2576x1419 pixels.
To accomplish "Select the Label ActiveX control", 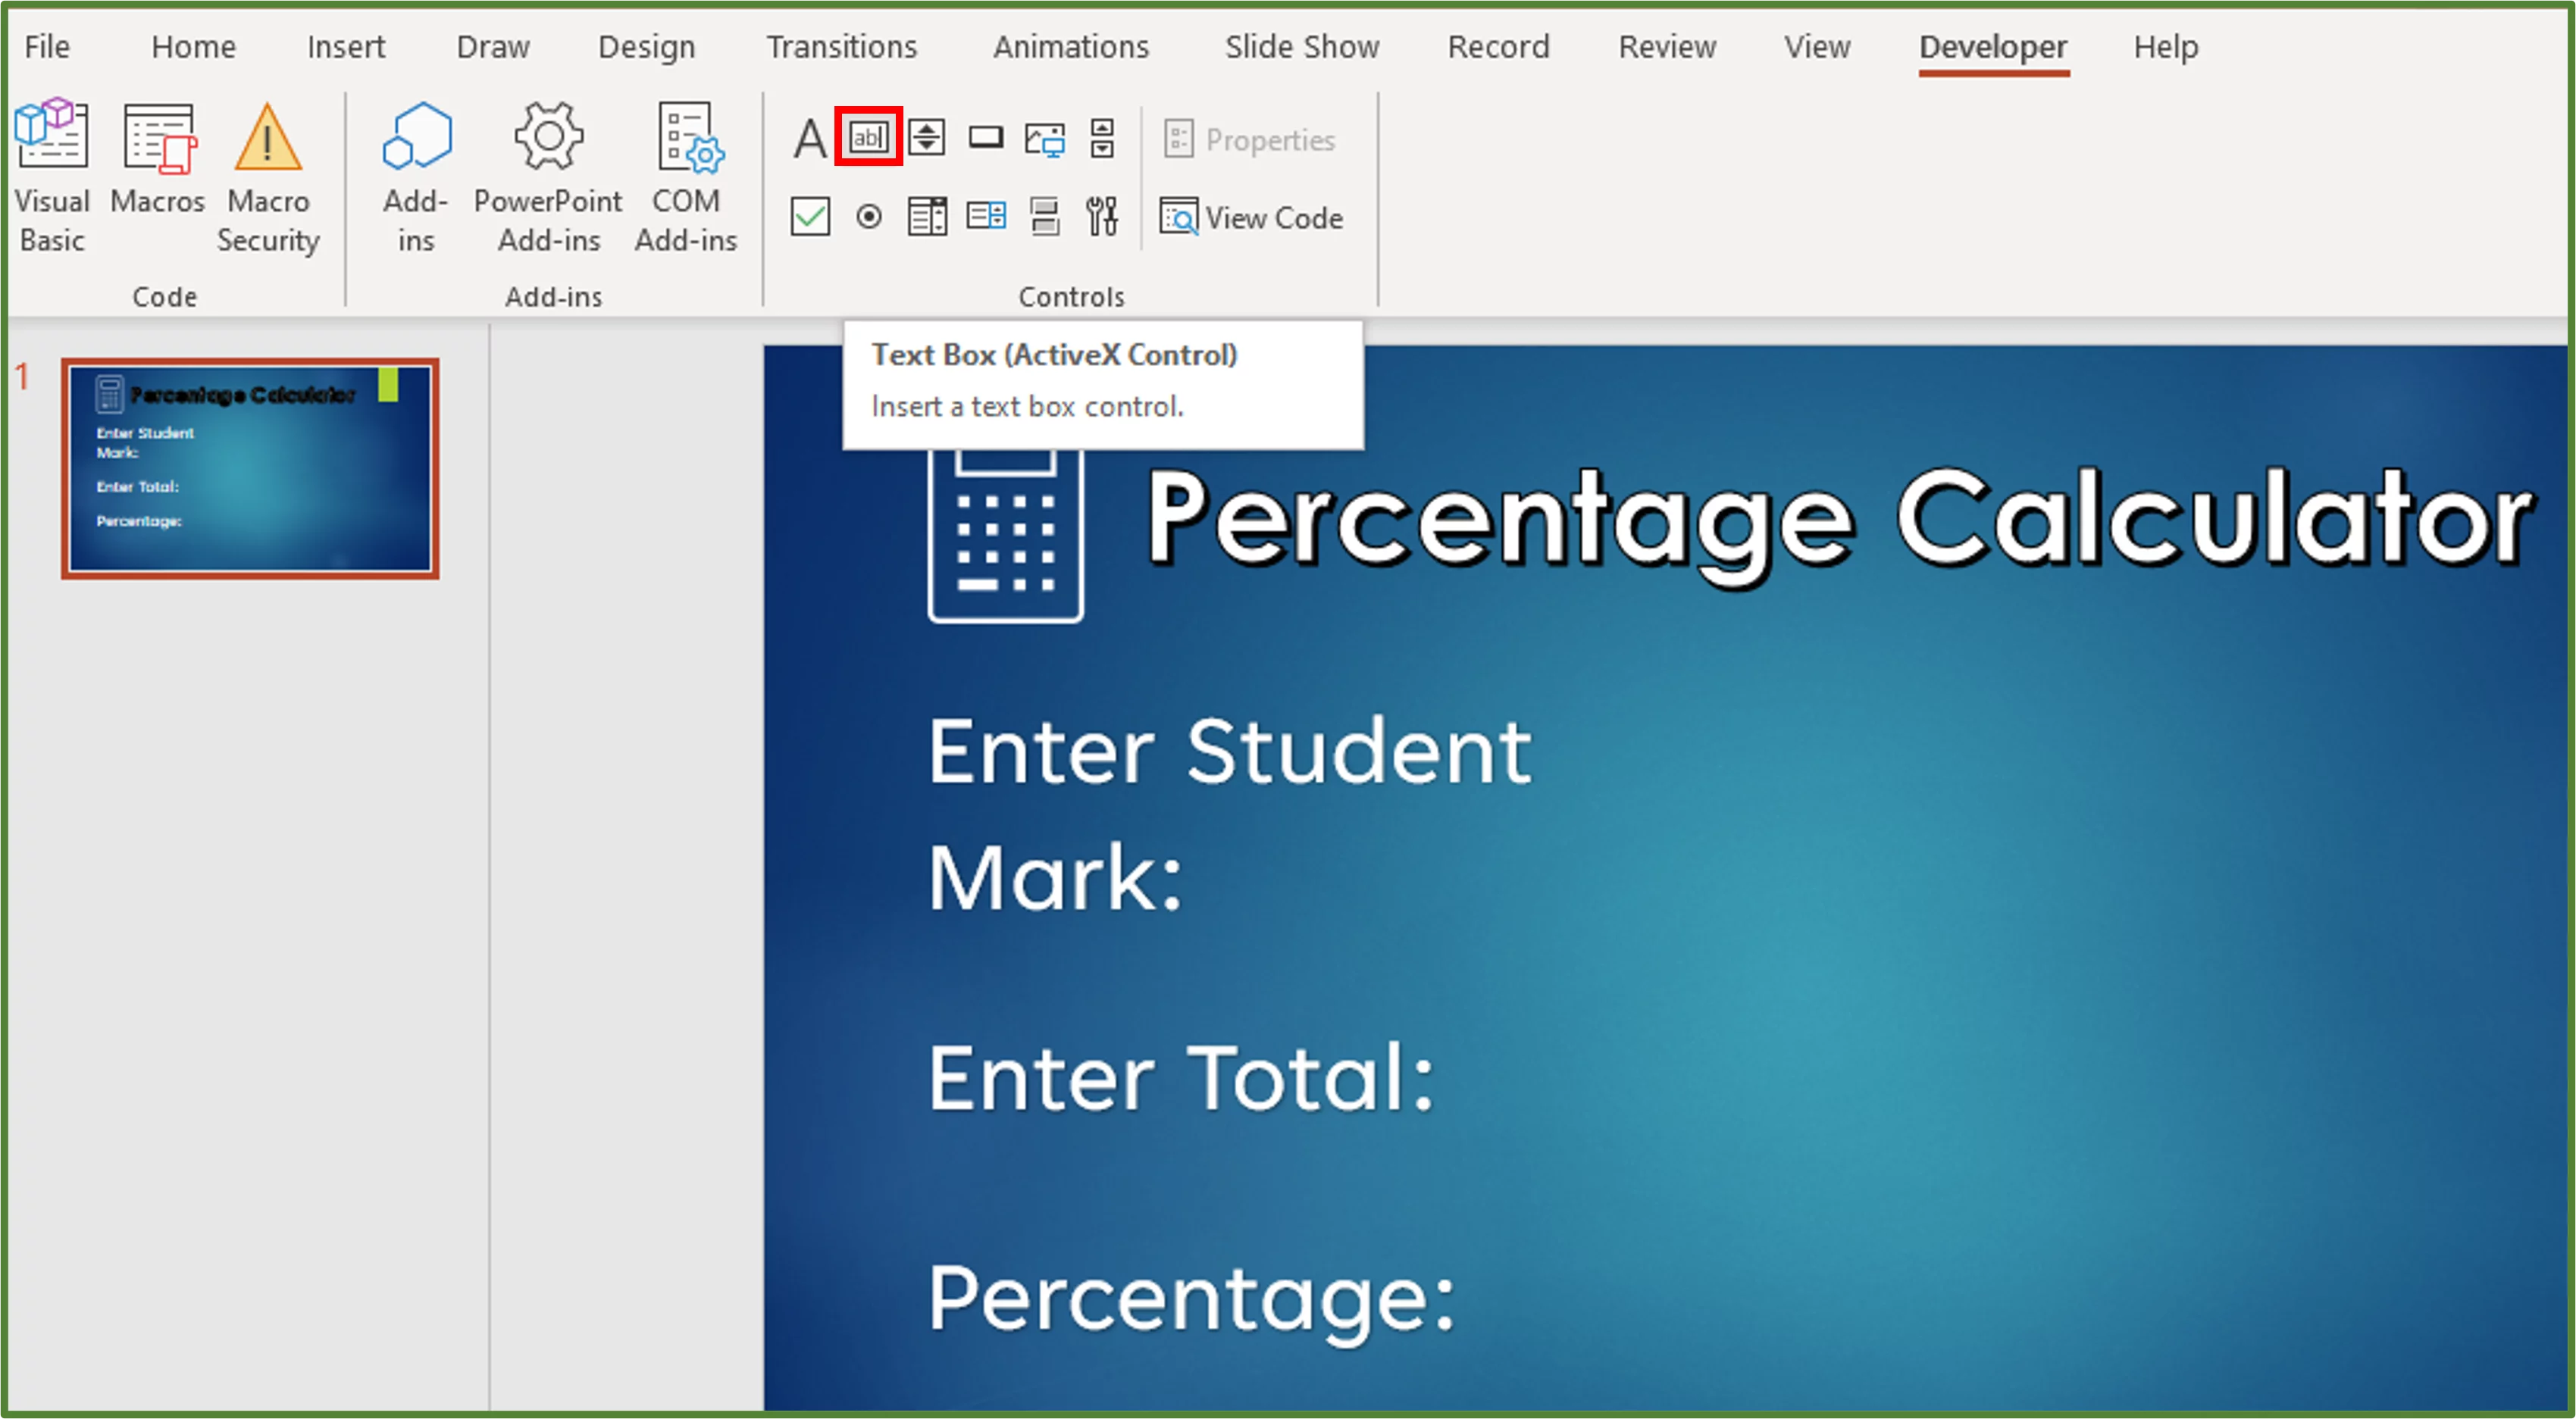I will 809,138.
